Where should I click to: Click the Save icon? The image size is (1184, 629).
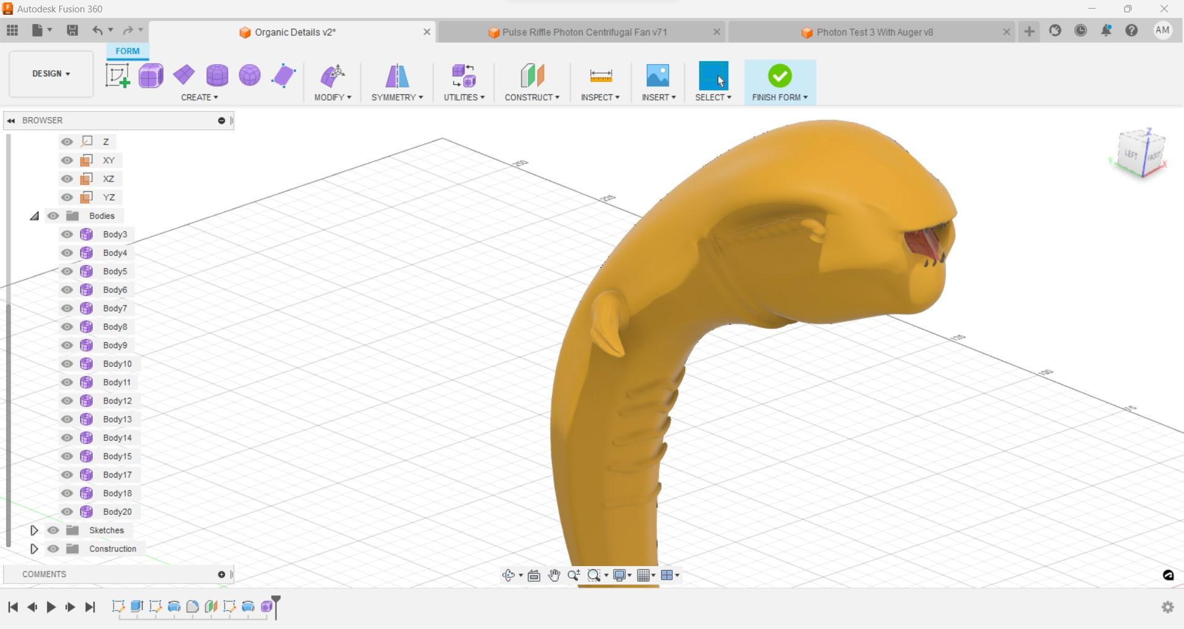(72, 30)
